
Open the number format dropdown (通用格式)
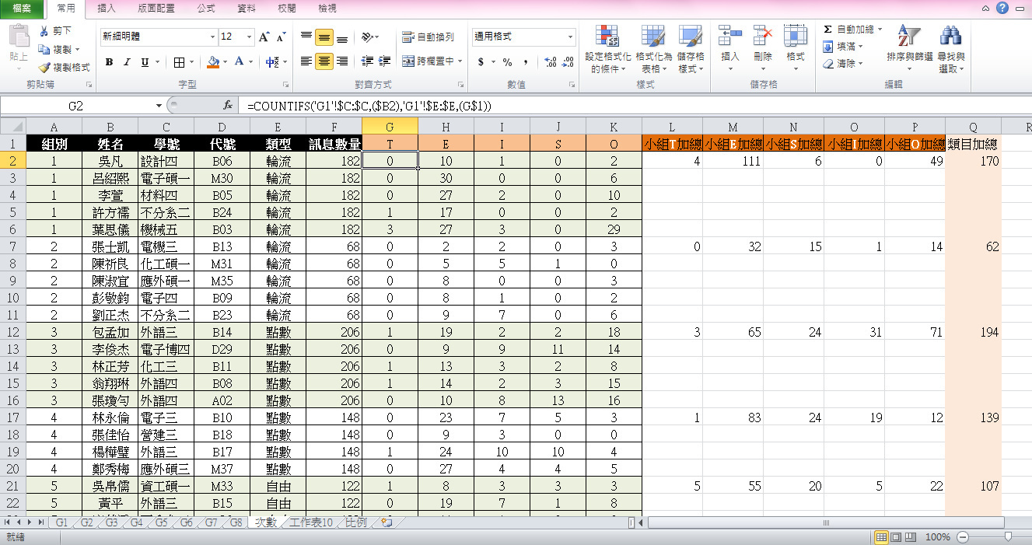571,37
